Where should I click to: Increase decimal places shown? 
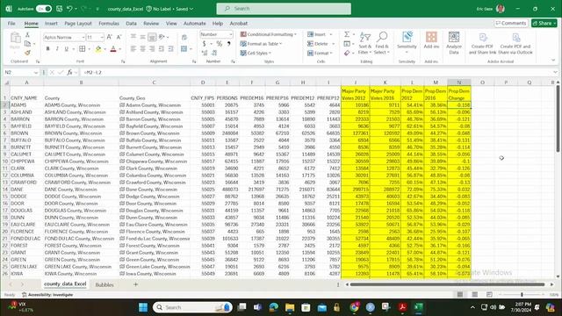coord(205,53)
